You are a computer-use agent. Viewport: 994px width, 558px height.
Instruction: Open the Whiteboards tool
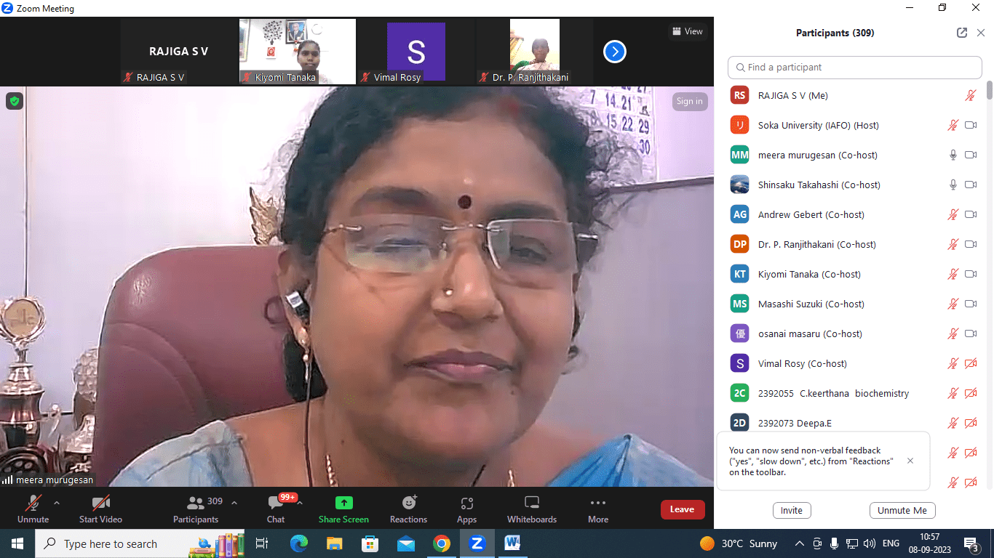click(531, 509)
